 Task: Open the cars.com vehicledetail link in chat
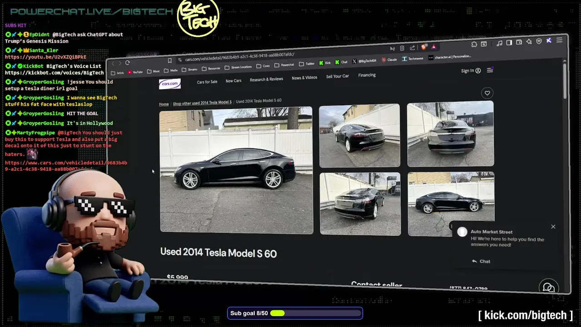(66, 166)
